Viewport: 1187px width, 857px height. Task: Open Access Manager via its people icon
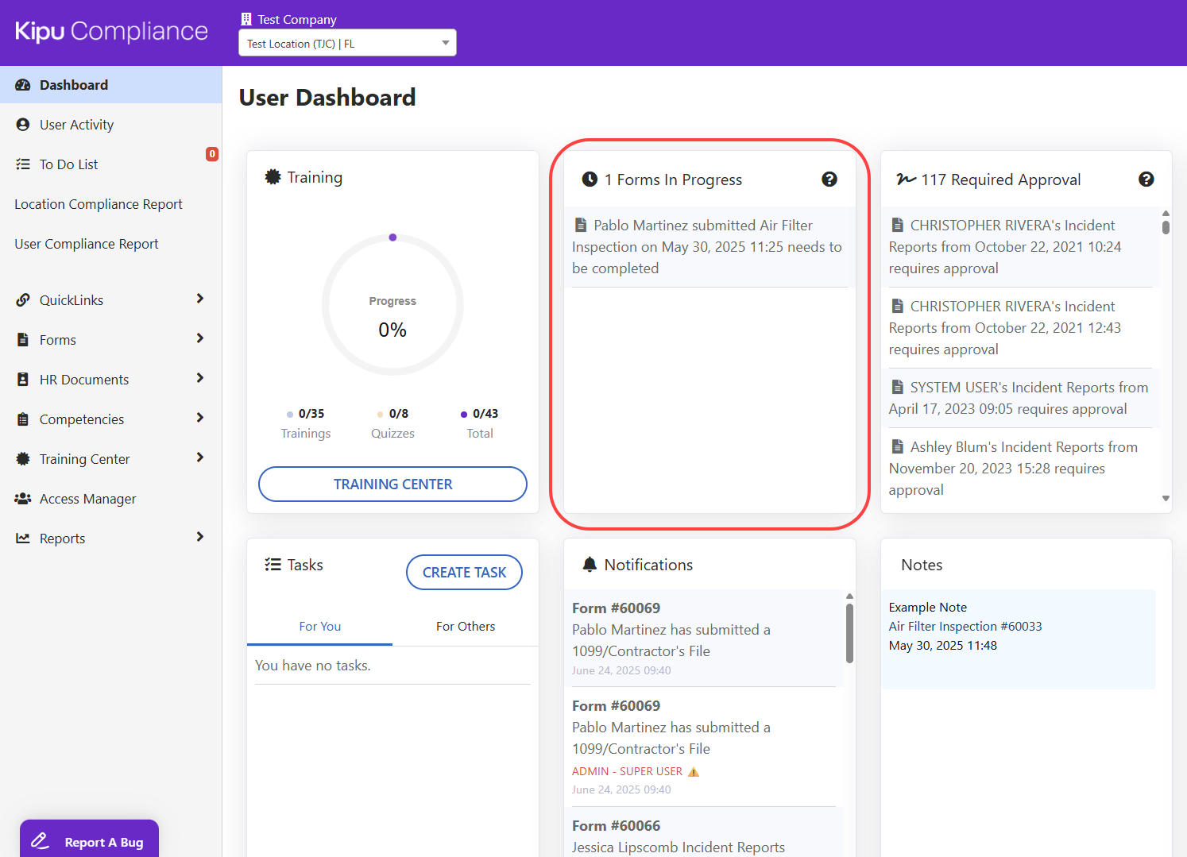tap(22, 498)
